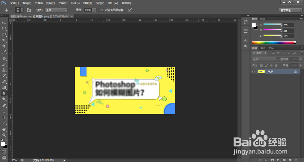
Task: Select the Gradient tool
Action: point(4,88)
